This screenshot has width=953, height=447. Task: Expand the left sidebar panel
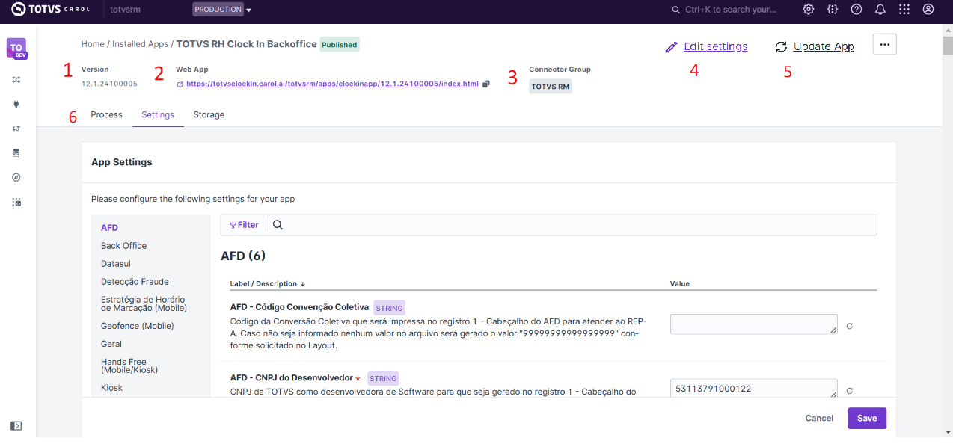click(16, 426)
